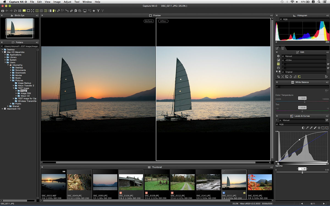Viewport: 330px width, 206px height.
Task: Toggle the White Balance adjustment checkbox
Action: point(328,64)
